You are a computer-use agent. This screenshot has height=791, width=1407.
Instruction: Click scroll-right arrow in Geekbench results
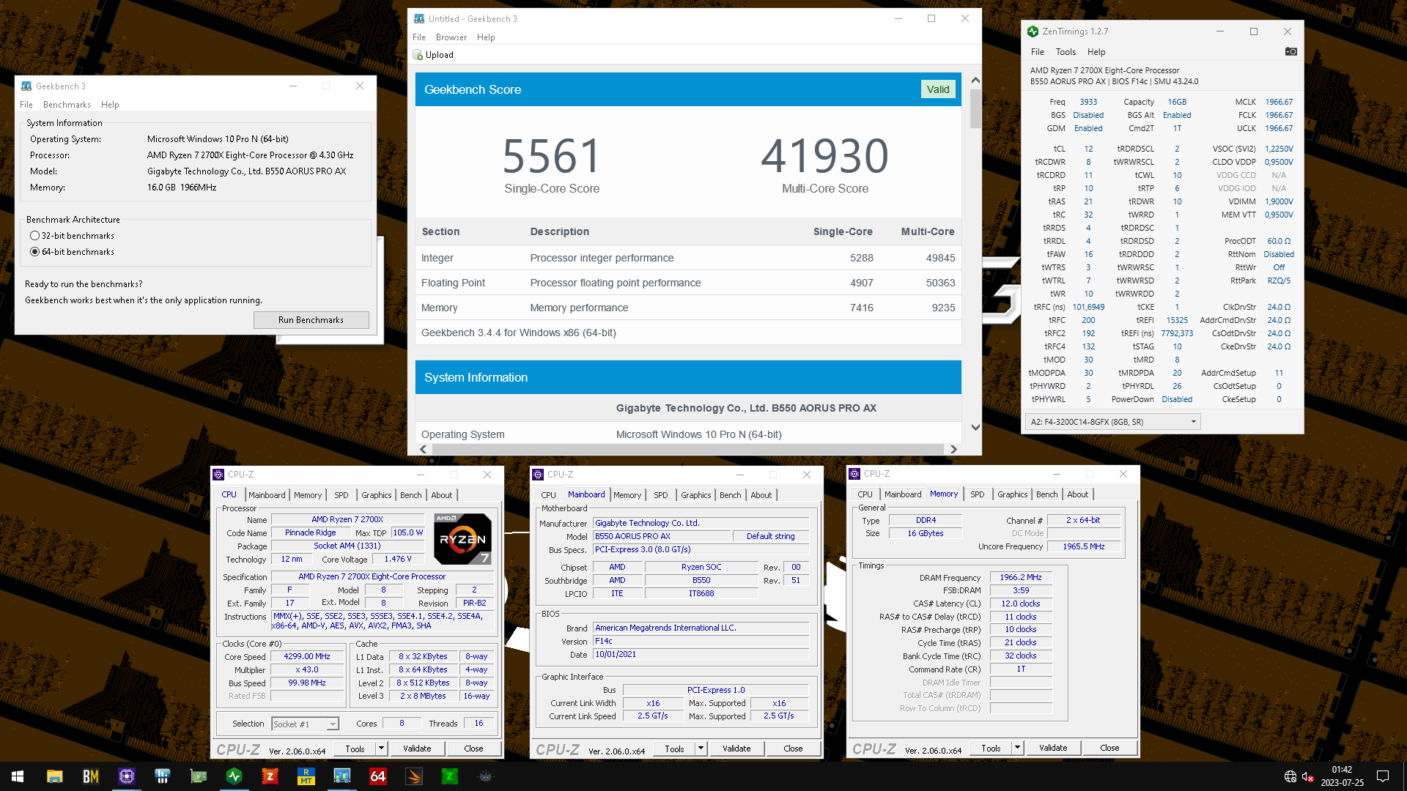pyautogui.click(x=953, y=449)
